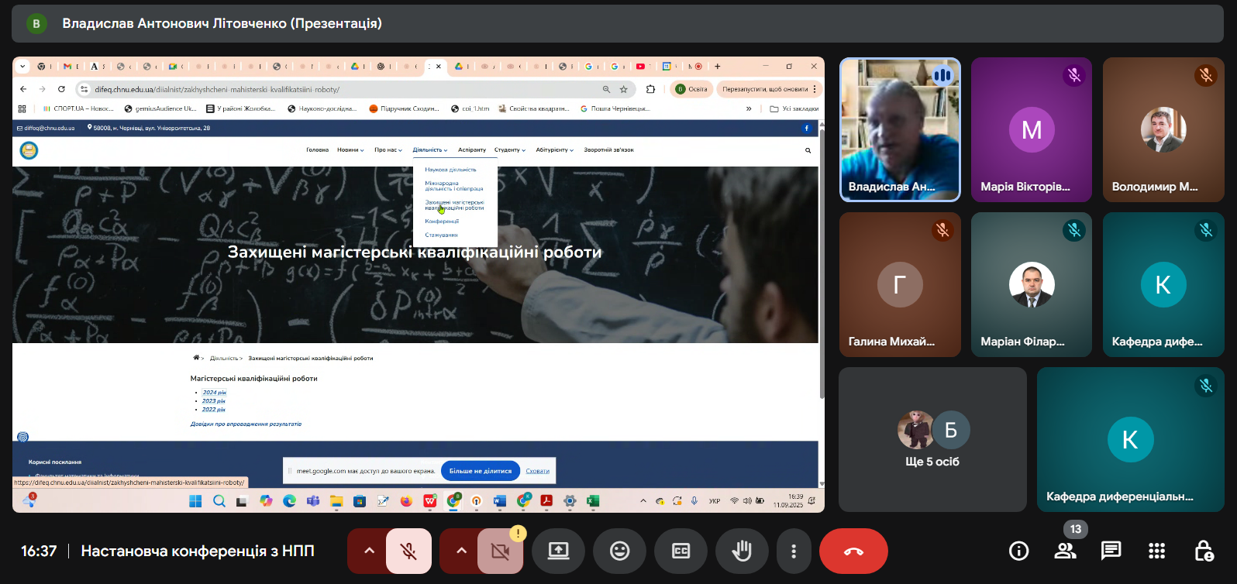Select Галина Михай... participant tile

(900, 285)
